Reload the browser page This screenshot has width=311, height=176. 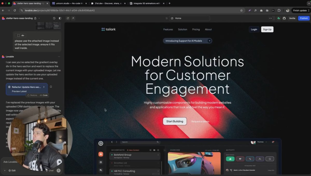[x=15, y=10]
